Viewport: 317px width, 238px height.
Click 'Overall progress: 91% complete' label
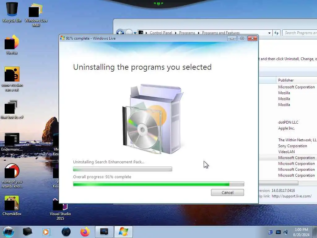(102, 177)
